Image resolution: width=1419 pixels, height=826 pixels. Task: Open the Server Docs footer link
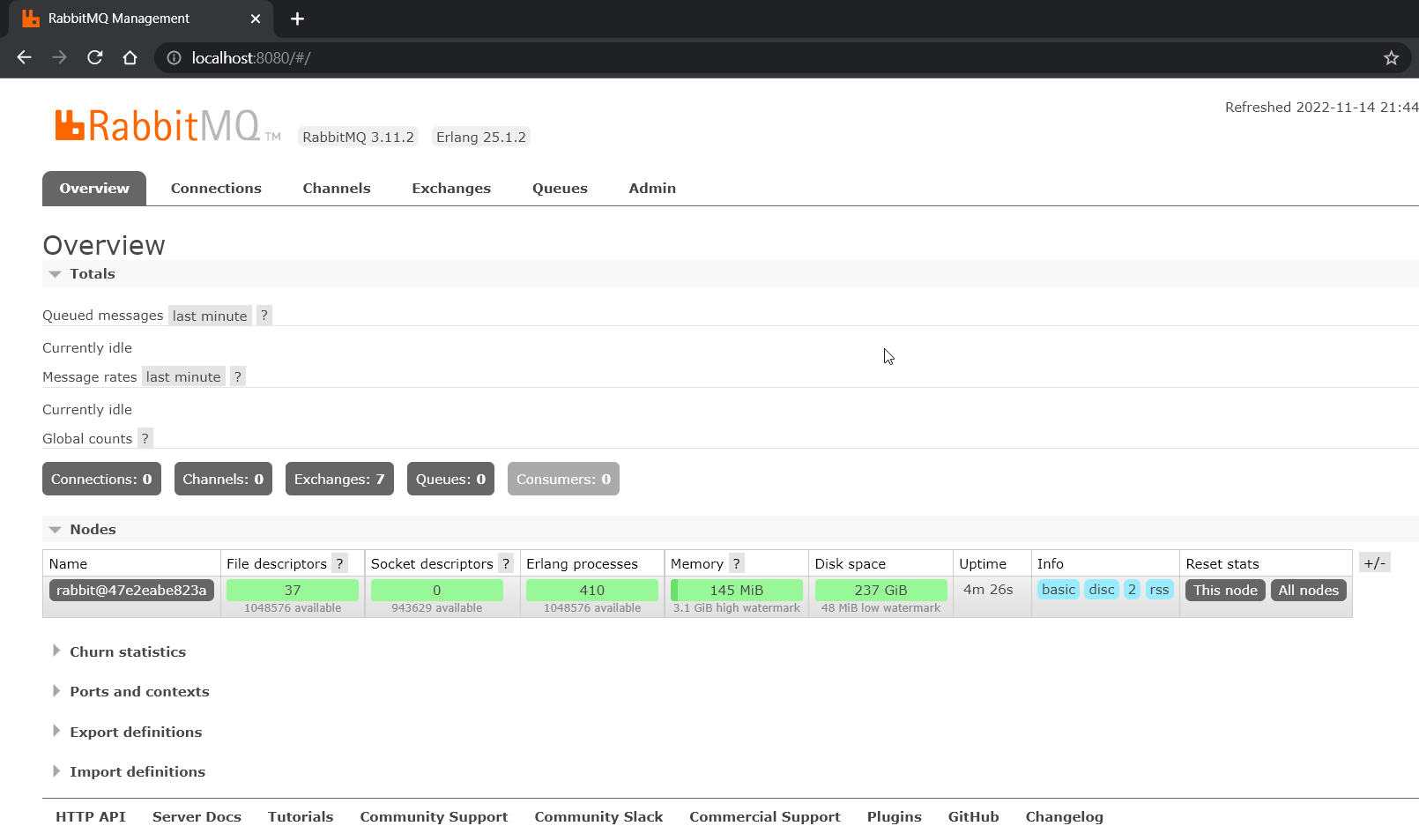(197, 817)
